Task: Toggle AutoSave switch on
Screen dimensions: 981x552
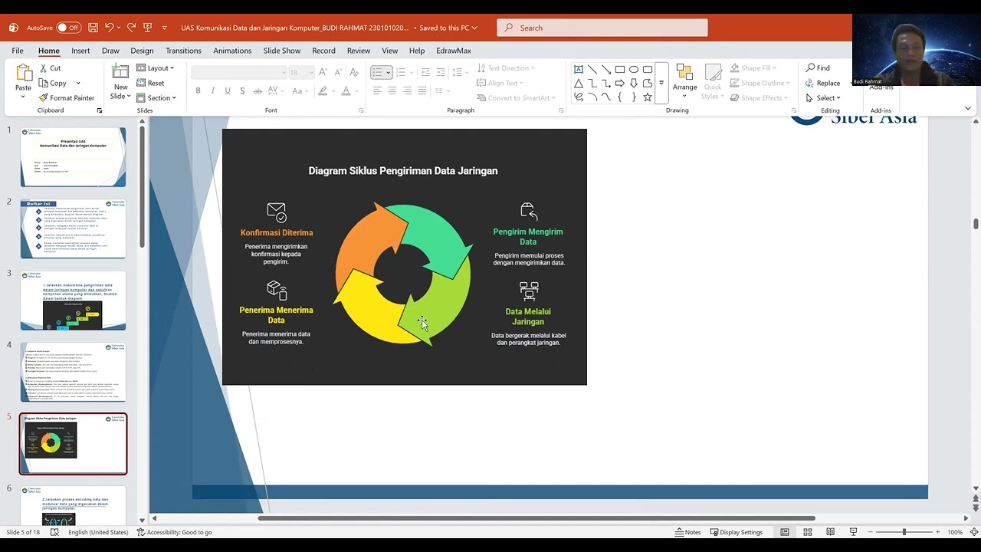Action: 68,28
